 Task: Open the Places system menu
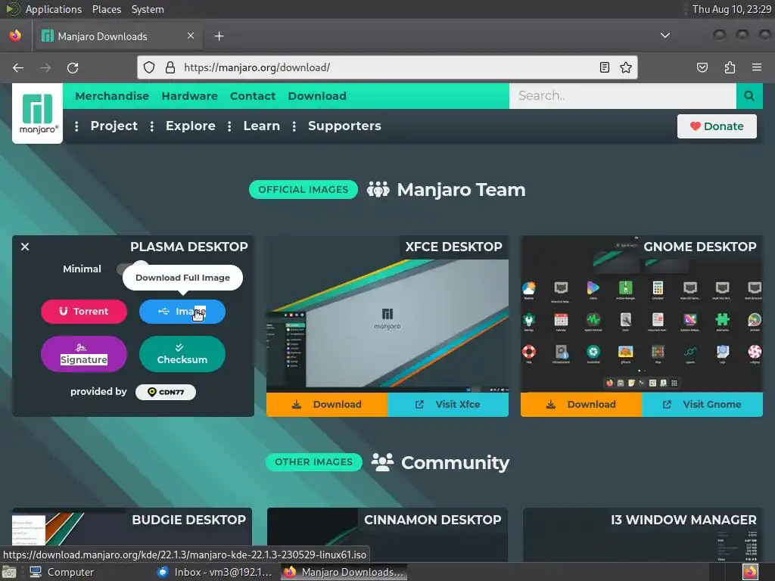tap(106, 9)
